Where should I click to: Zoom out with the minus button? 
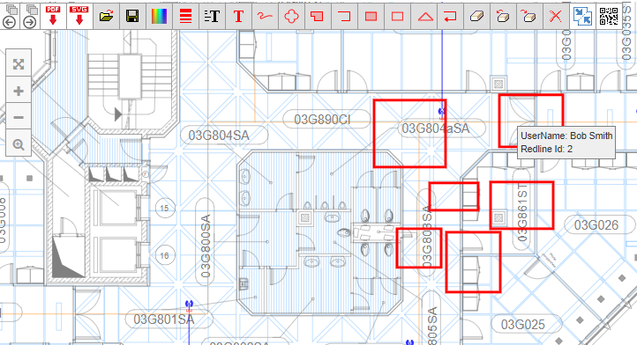click(x=19, y=118)
